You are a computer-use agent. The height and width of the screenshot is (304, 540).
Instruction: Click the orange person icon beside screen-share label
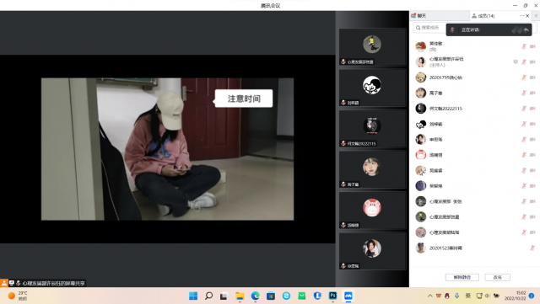[x=4, y=283]
